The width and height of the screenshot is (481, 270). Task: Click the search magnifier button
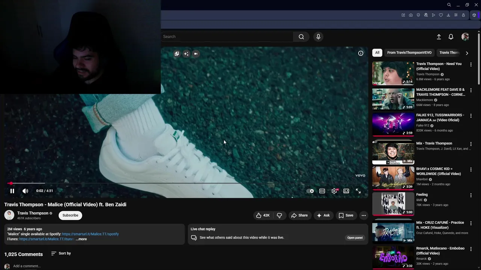pyautogui.click(x=301, y=37)
